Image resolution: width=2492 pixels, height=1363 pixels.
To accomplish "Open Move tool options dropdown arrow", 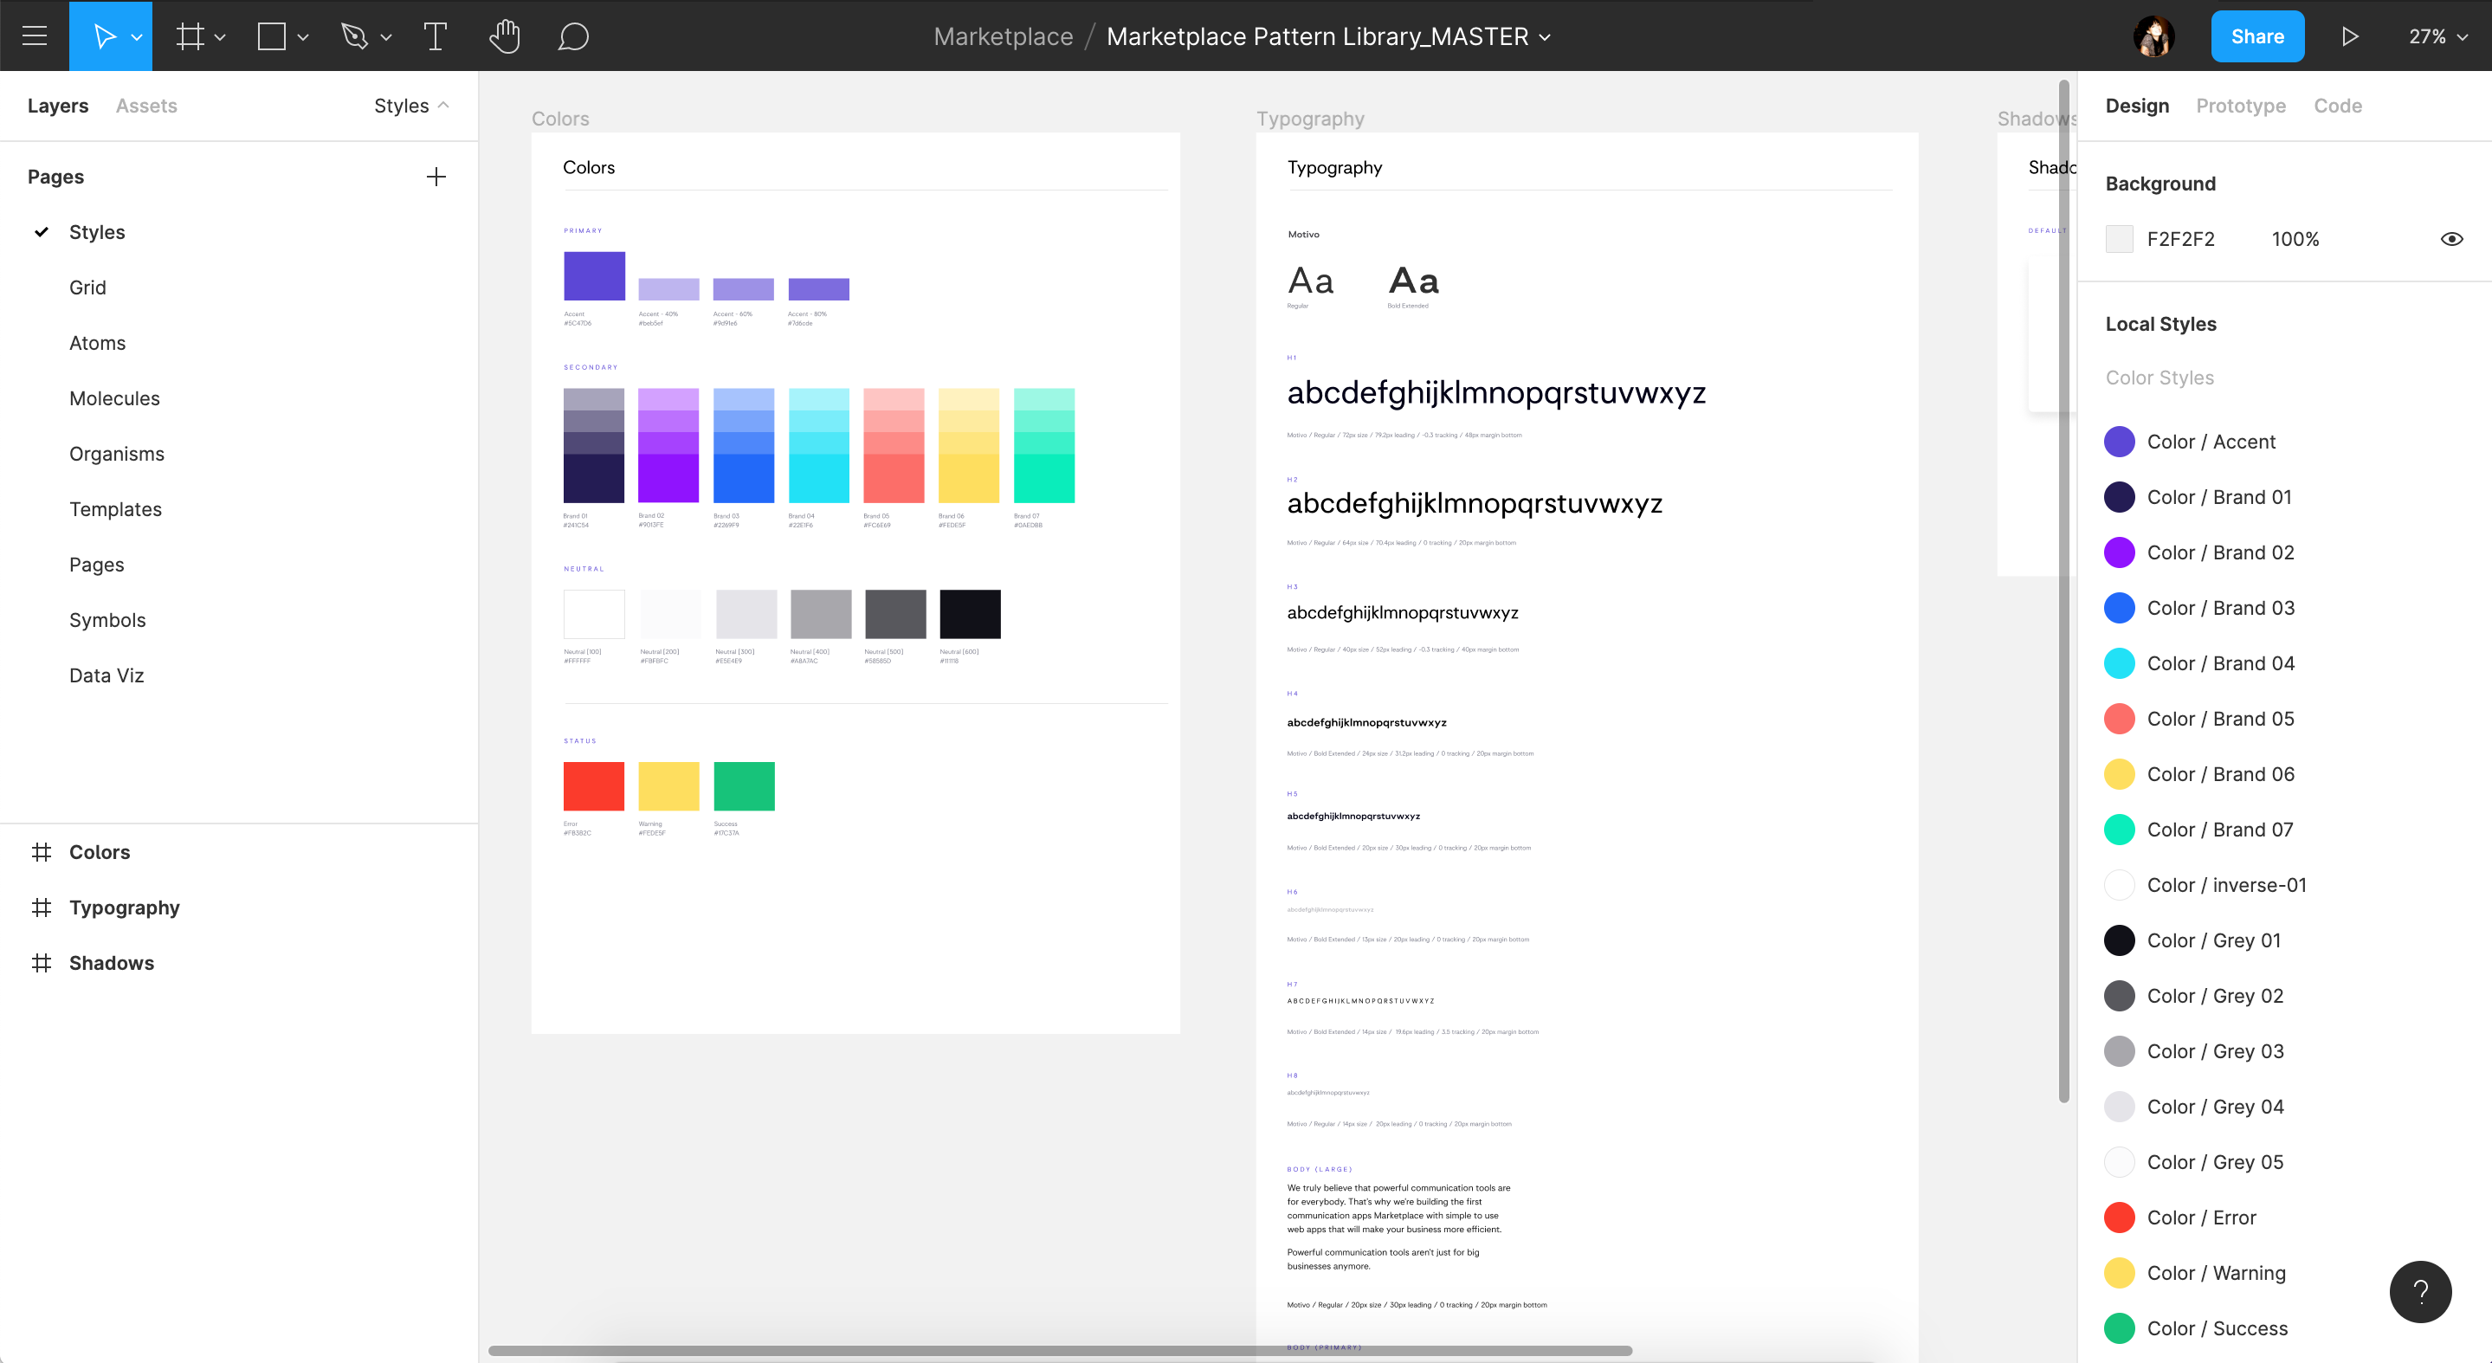I will [x=137, y=38].
